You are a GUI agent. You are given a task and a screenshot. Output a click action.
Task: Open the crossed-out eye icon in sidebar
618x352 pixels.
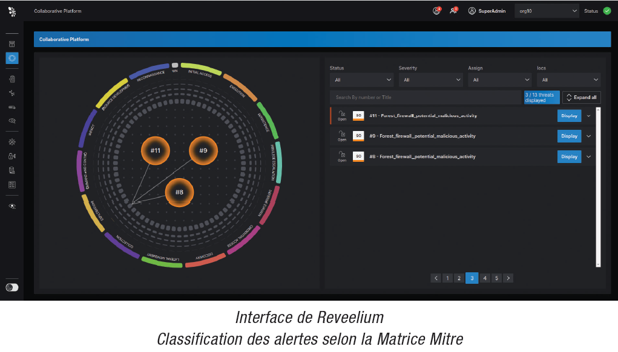click(12, 121)
